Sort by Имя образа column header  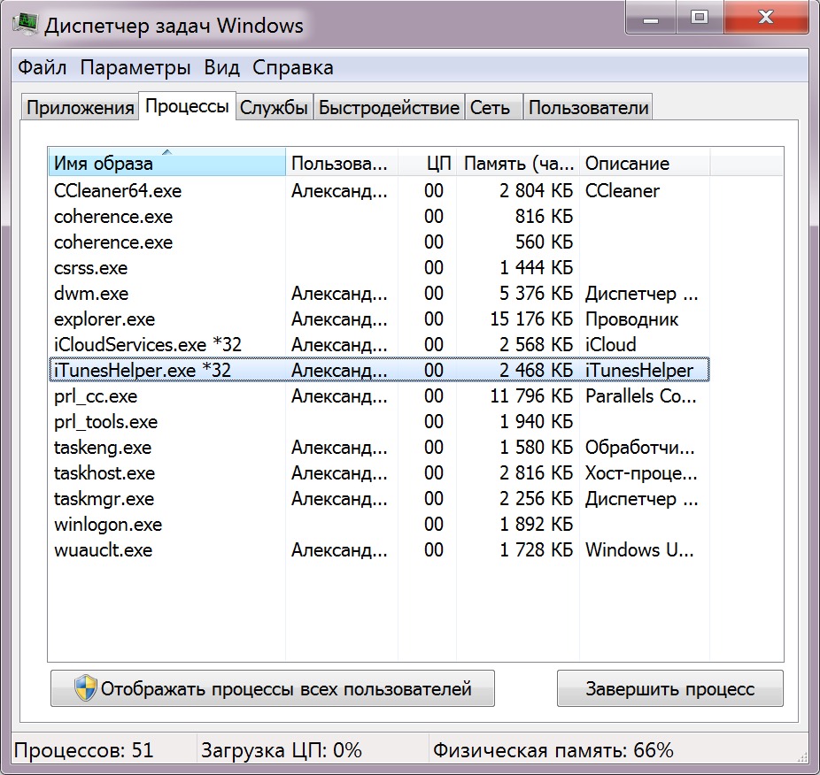166,164
